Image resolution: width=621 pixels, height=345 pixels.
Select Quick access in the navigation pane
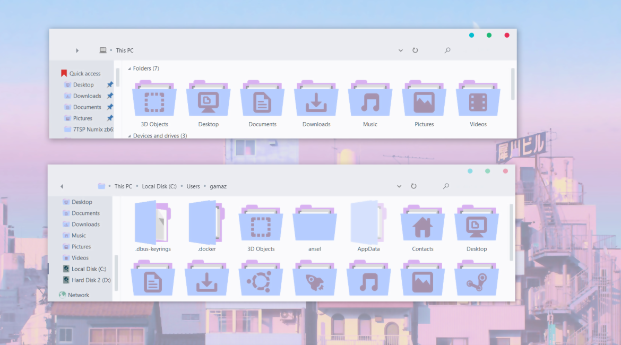tap(84, 74)
